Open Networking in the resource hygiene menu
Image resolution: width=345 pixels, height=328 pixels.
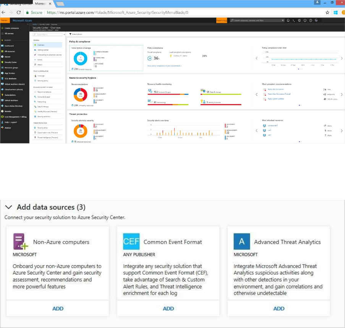pos(47,102)
